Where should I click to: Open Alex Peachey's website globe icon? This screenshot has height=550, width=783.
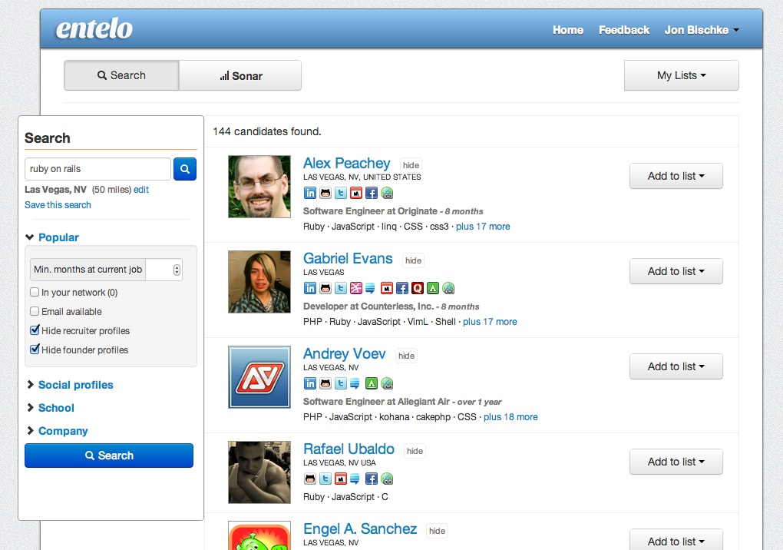387,193
